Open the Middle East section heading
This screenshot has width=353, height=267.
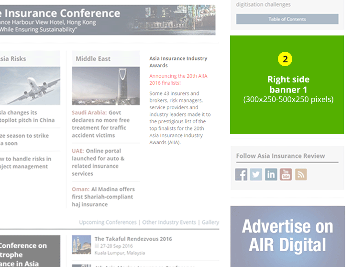pyautogui.click(x=93, y=58)
